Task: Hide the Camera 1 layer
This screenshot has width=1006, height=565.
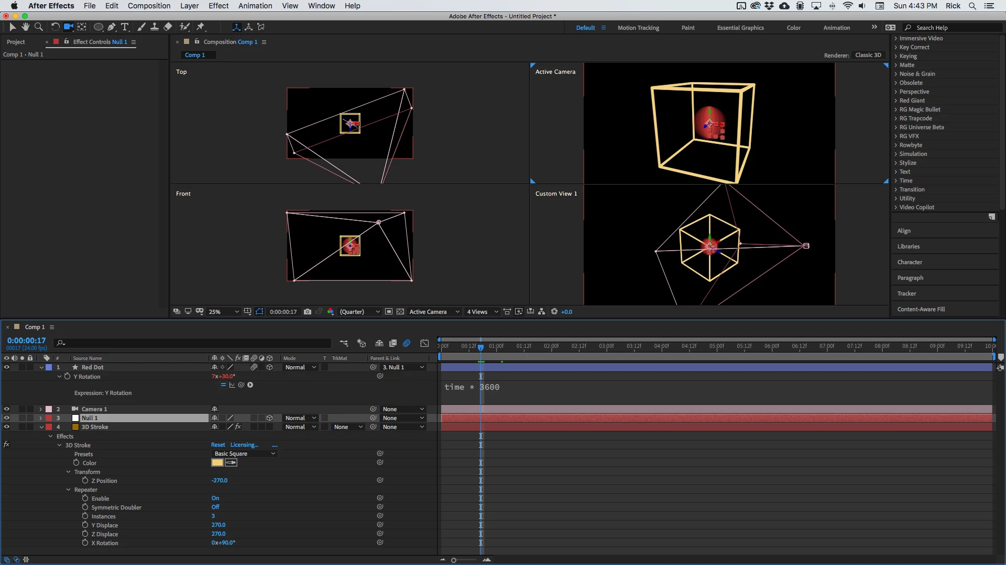Action: [7, 409]
